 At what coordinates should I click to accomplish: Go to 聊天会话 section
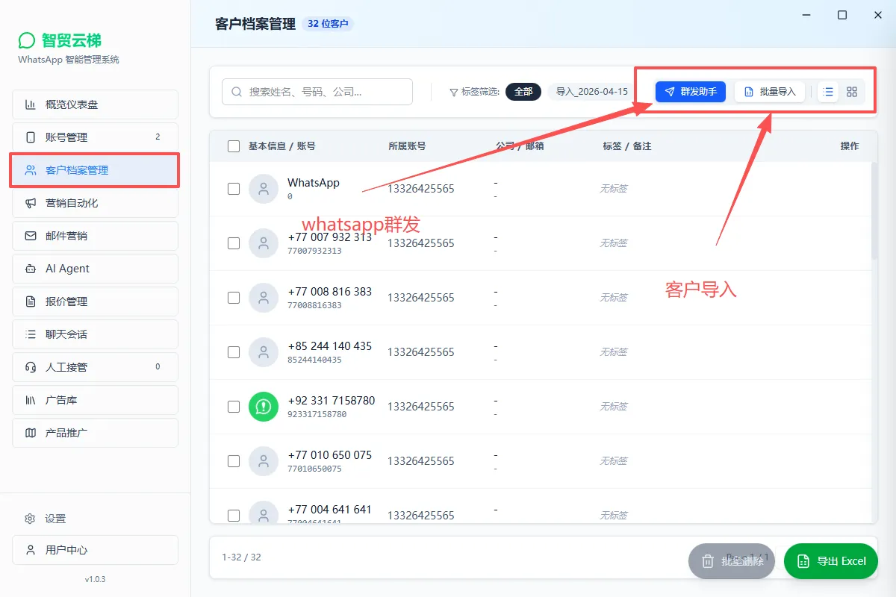tap(95, 334)
